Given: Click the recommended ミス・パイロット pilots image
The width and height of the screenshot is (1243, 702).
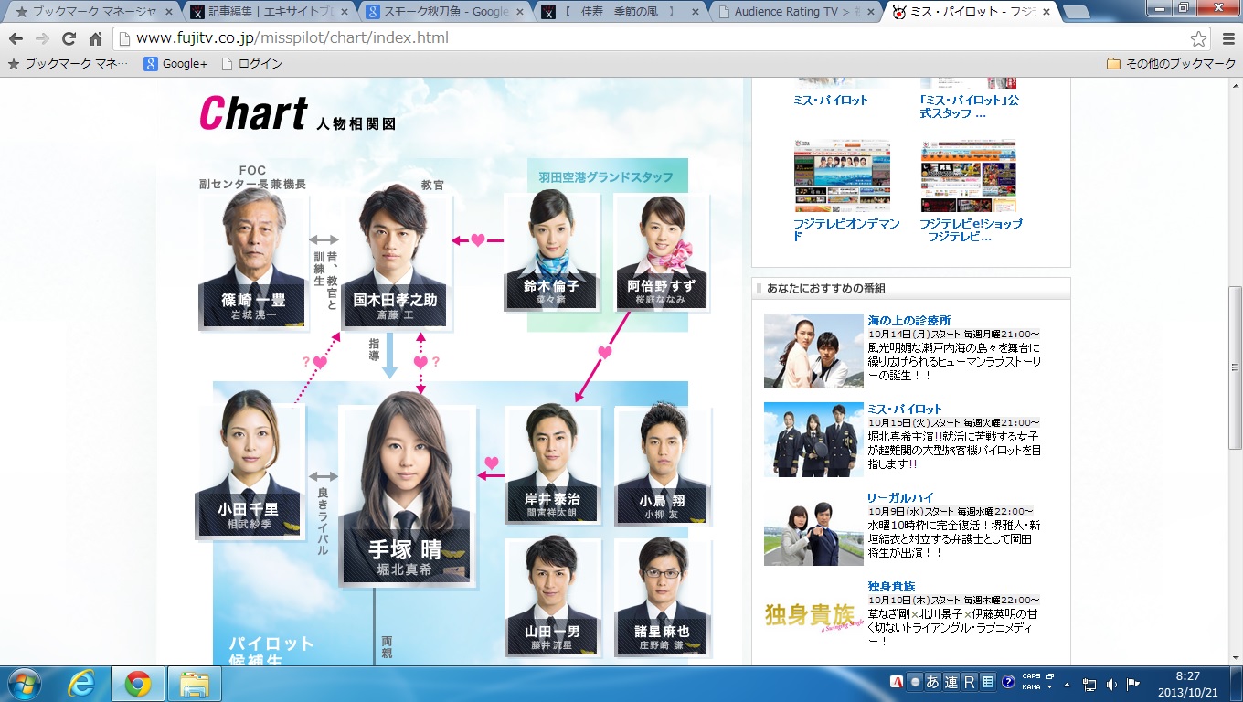Looking at the screenshot, I should coord(813,440).
